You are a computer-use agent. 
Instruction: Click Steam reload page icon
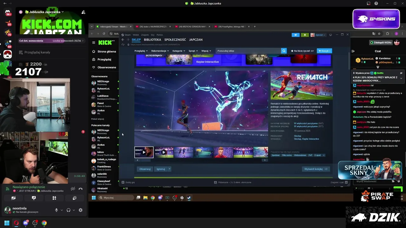click(123, 45)
